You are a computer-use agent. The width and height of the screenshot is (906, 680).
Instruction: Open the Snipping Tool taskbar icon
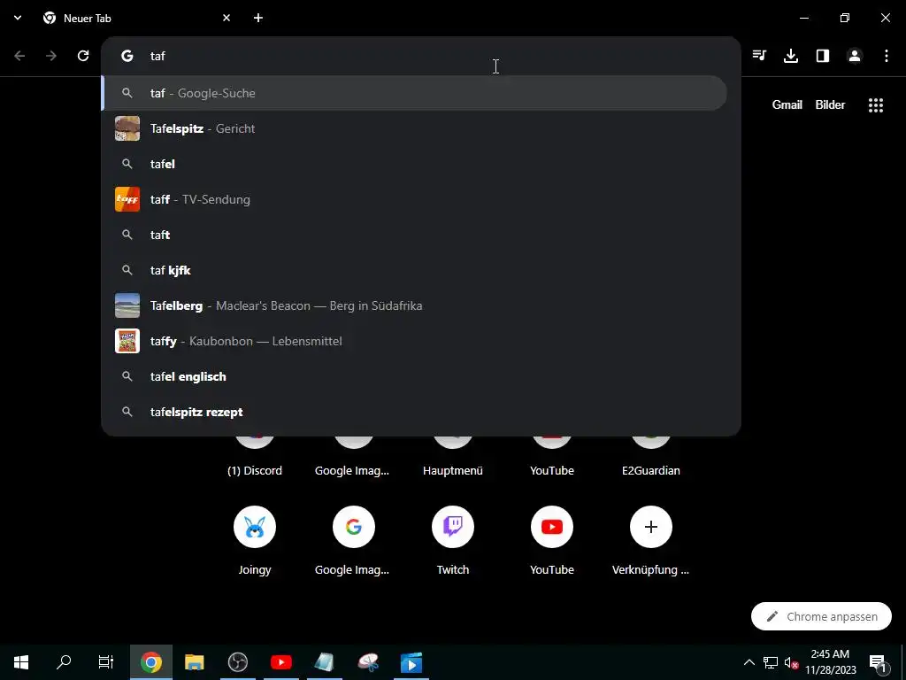(368, 662)
